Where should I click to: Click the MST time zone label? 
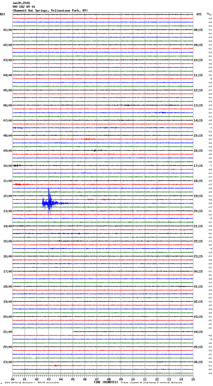(x=3, y=14)
